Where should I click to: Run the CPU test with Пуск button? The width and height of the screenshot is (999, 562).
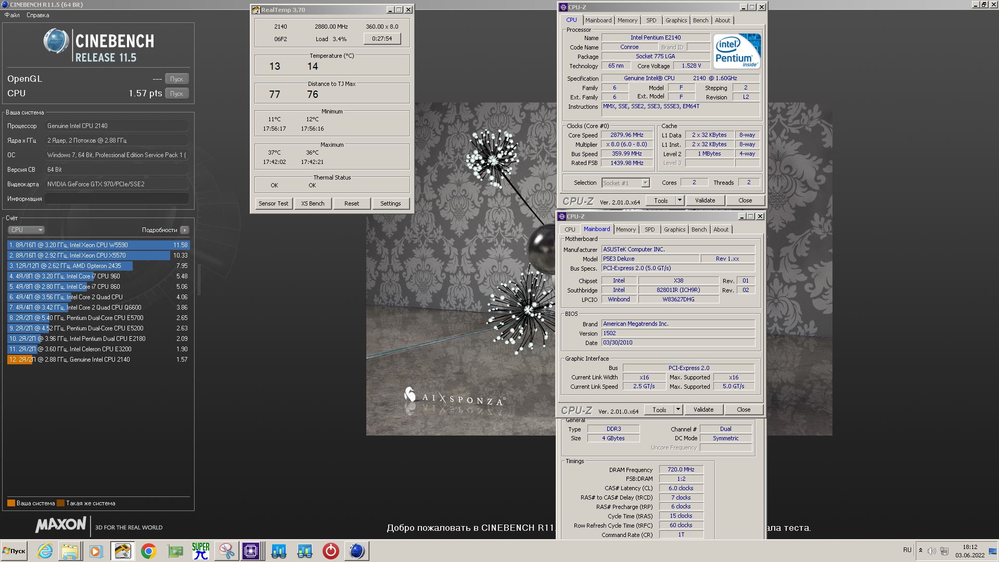177,94
